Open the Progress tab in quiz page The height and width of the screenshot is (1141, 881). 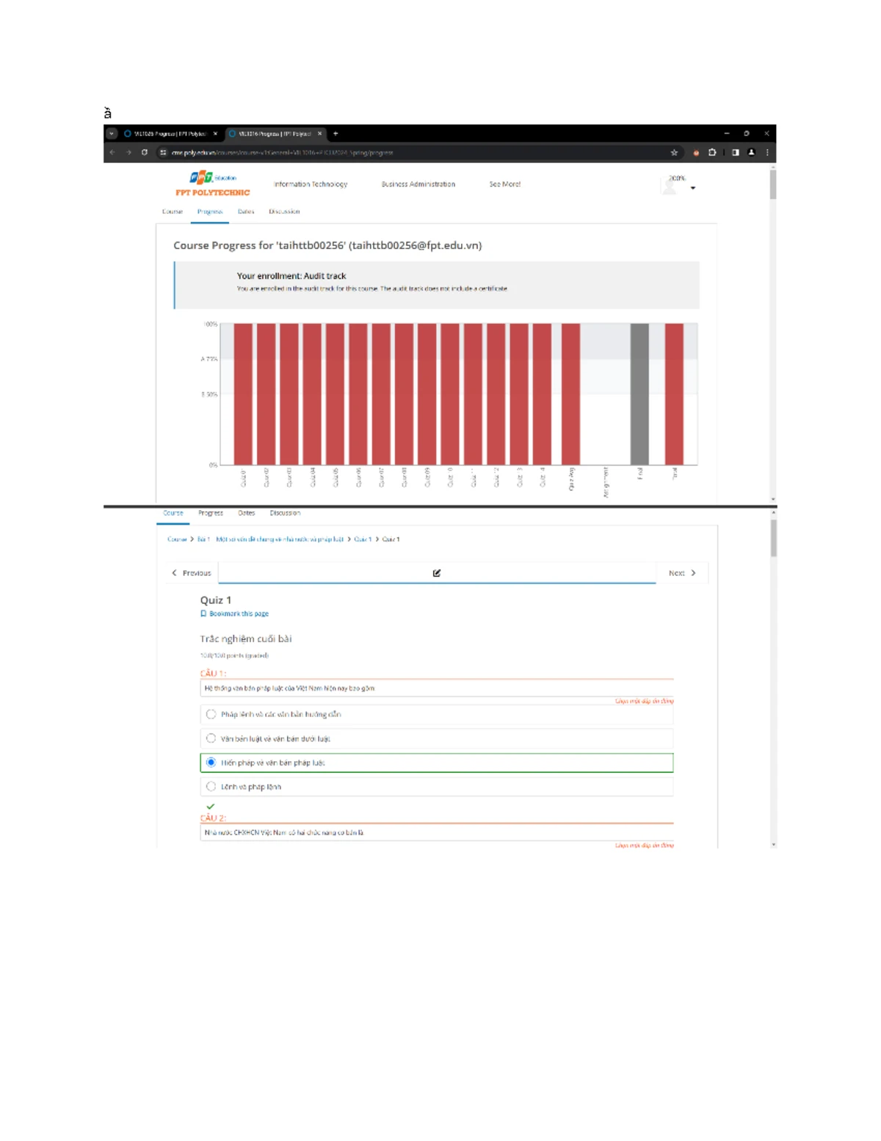[x=211, y=513]
